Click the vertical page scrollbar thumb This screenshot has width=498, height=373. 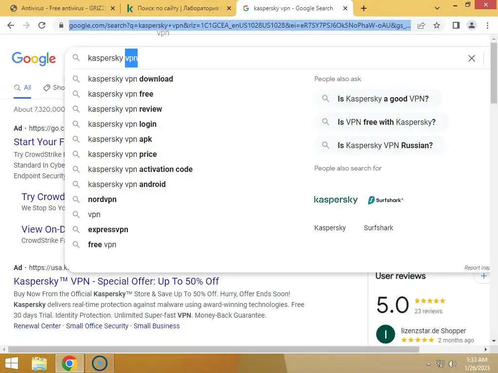click(494, 73)
